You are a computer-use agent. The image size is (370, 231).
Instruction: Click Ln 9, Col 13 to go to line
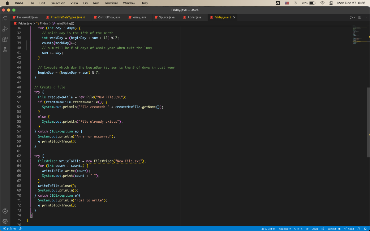point(268,228)
